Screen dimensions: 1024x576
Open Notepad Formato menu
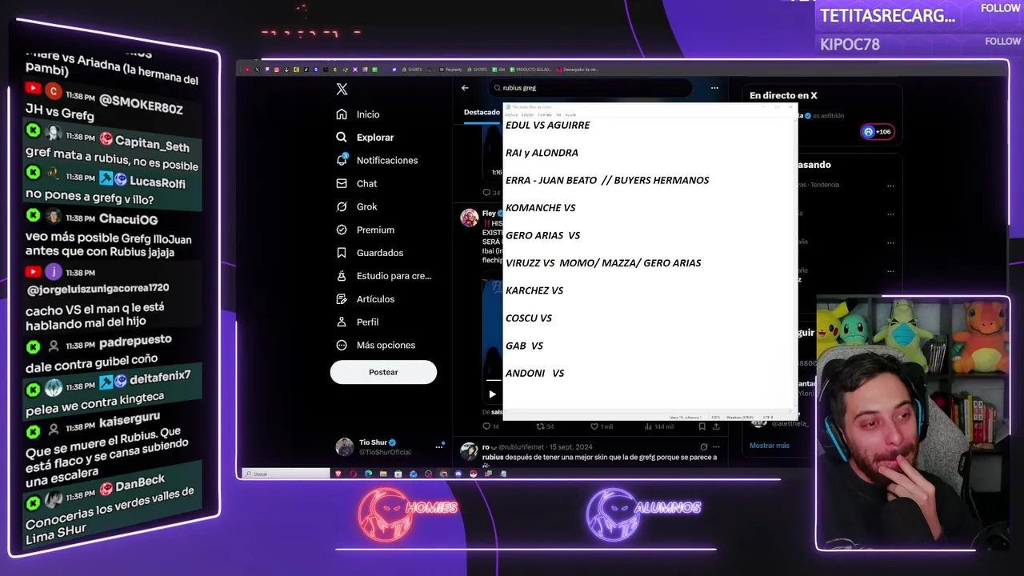(545, 114)
